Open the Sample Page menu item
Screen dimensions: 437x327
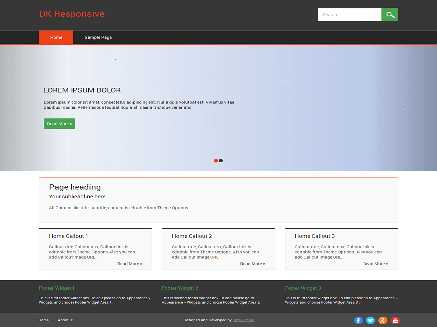tap(98, 37)
